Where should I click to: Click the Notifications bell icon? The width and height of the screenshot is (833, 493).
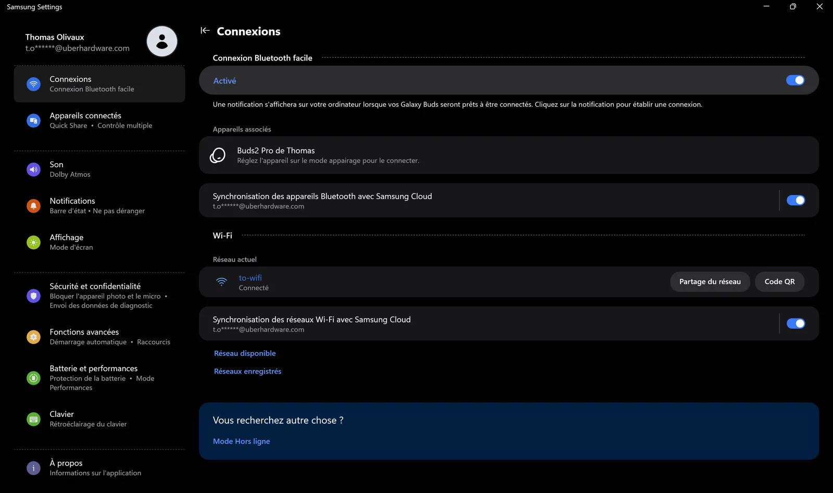[x=33, y=206]
